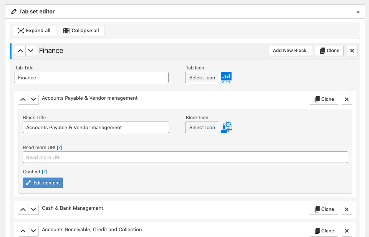The image size is (369, 237).
Task: Clone the Accounts Payable & Vendor management block
Action: pyautogui.click(x=324, y=99)
